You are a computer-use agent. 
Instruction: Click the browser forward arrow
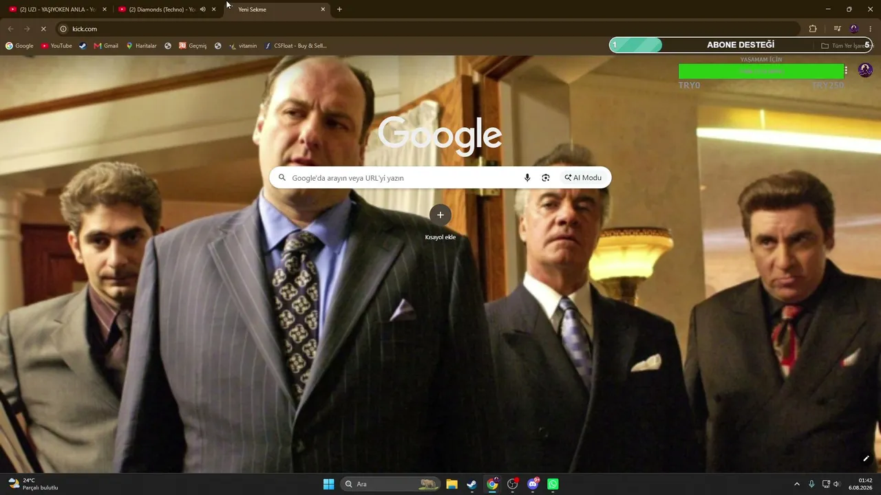coord(27,29)
